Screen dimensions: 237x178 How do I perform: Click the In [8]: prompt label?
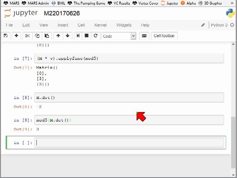pyautogui.click(x=23, y=98)
